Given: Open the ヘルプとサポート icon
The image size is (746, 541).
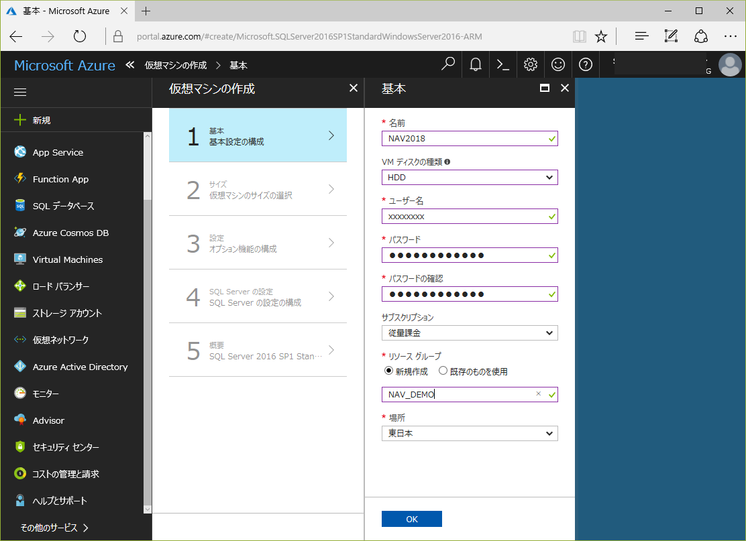Looking at the screenshot, I should coord(20,500).
